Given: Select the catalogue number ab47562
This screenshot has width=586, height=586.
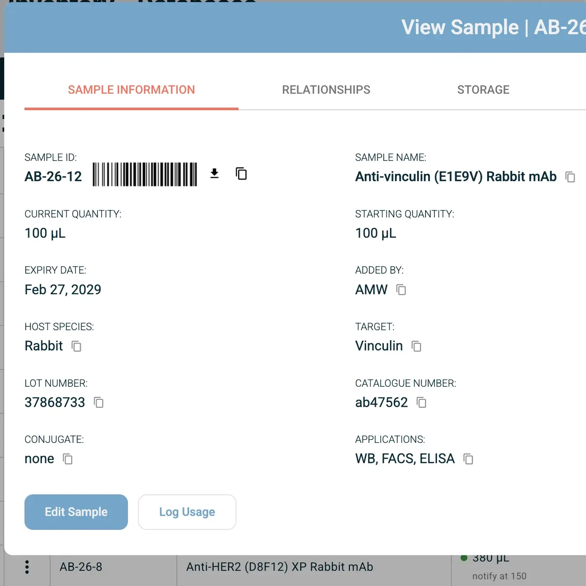Looking at the screenshot, I should click(381, 402).
